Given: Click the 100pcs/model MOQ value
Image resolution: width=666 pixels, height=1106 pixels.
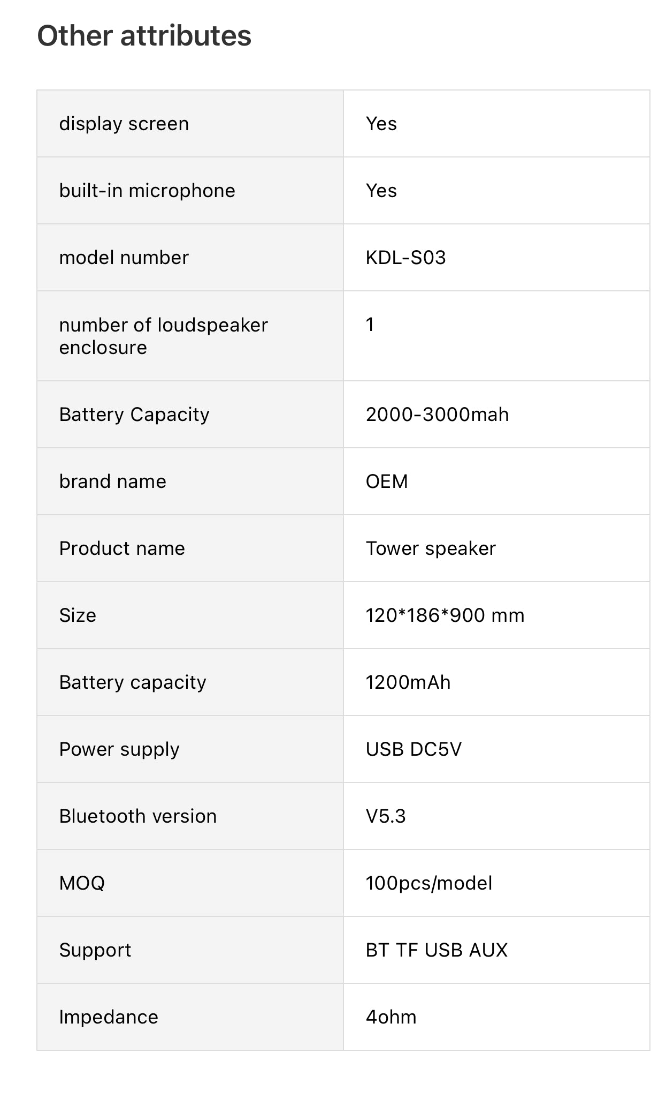Looking at the screenshot, I should coord(428,883).
